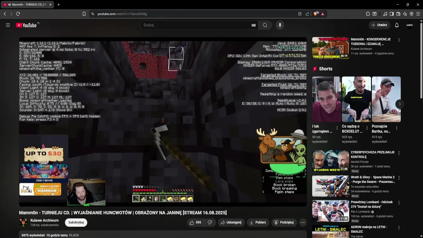
Task: Reload the current page
Action: [18, 14]
